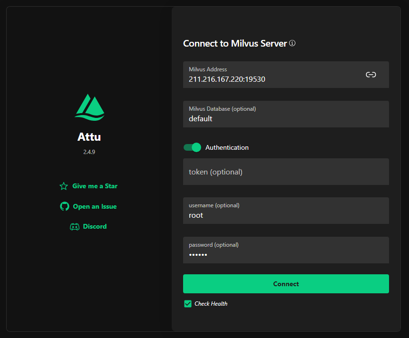Click the Connect to Milvus Server heading
Image resolution: width=409 pixels, height=338 pixels.
click(235, 43)
